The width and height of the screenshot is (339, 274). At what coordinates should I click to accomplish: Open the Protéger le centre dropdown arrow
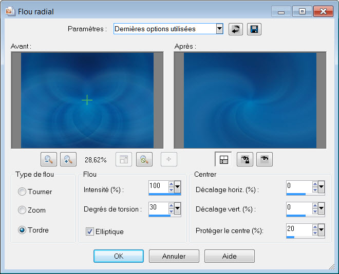pyautogui.click(x=321, y=230)
